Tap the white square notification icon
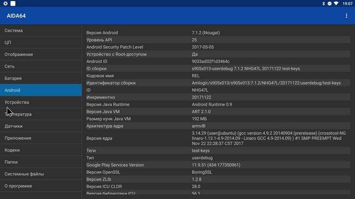Screen dimensions: 355x199 tap(13, 3)
